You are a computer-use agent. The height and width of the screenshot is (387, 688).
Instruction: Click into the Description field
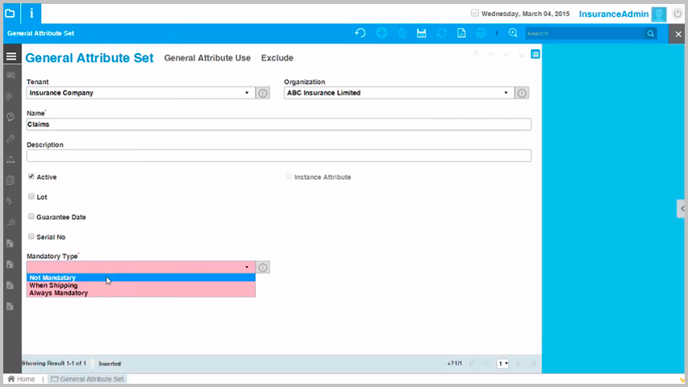278,156
